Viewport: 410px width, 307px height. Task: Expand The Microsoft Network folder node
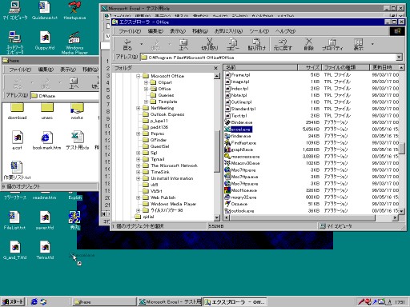click(x=138, y=165)
